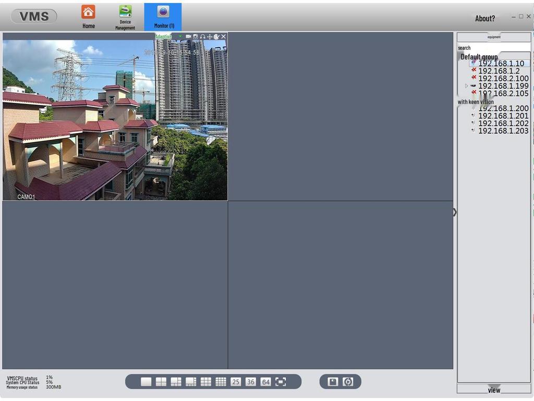The width and height of the screenshot is (534, 401).
Task: Collapse the right device panel with arrow
Action: [455, 212]
